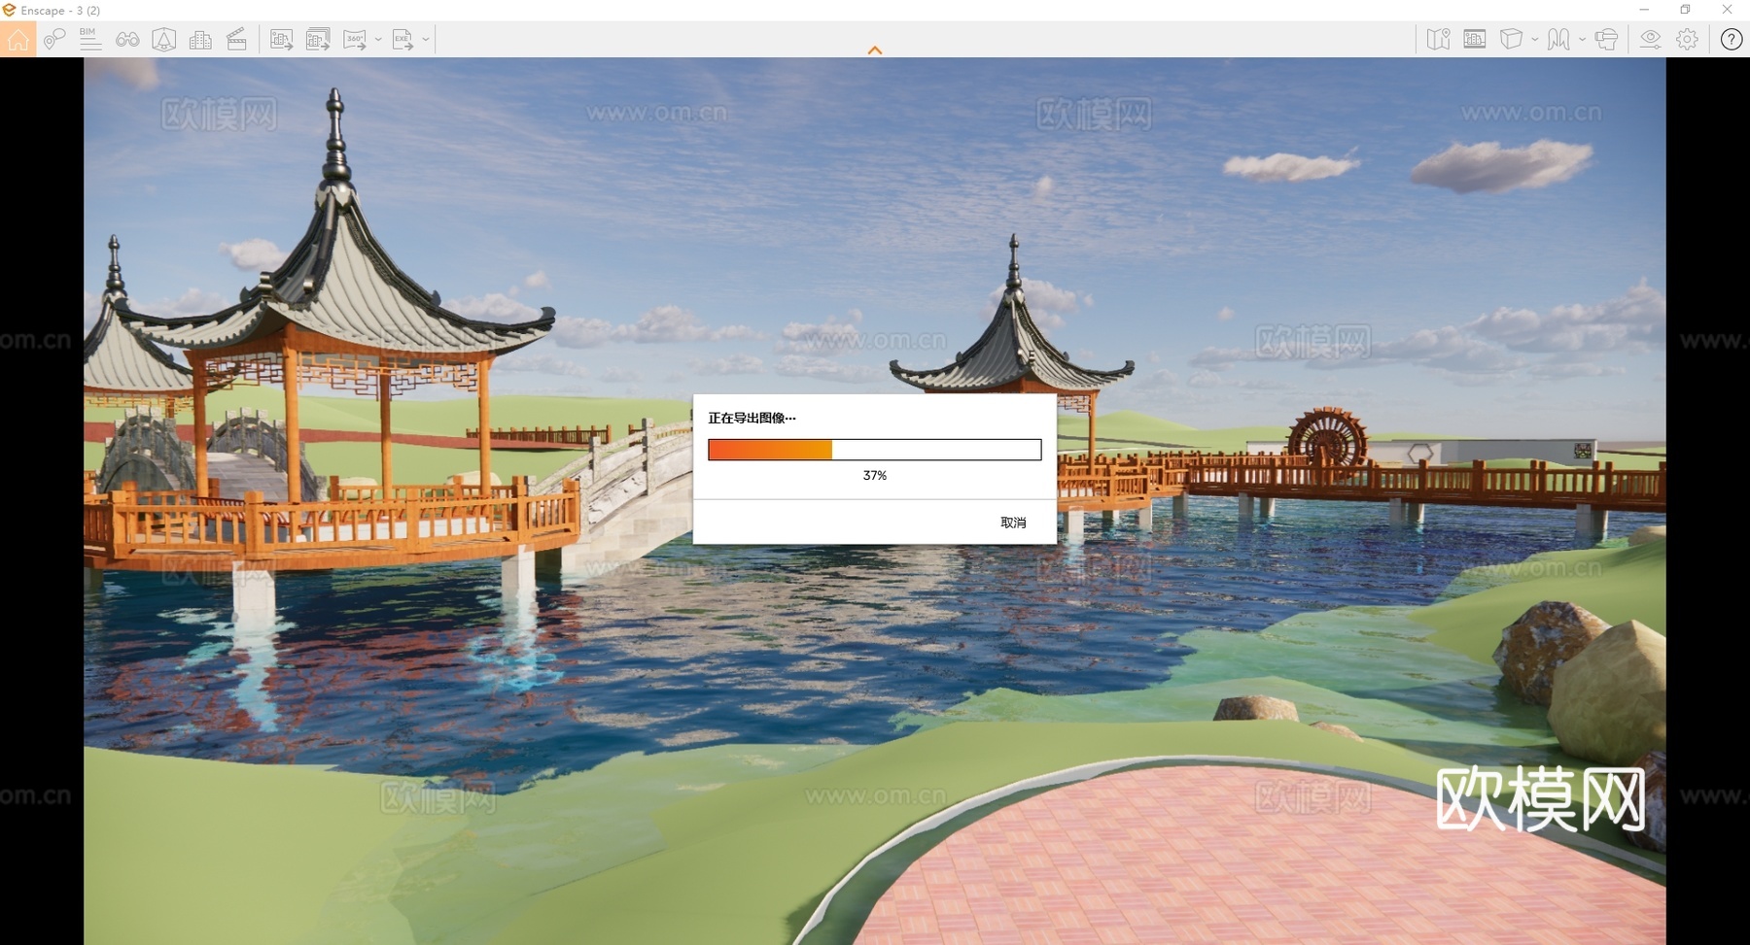This screenshot has width=1750, height=945.
Task: Expand the projection mode dropdown arrow
Action: (x=1534, y=40)
